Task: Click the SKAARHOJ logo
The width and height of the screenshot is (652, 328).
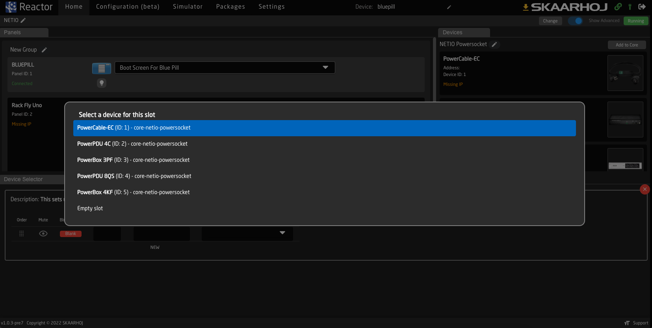Action: tap(569, 7)
